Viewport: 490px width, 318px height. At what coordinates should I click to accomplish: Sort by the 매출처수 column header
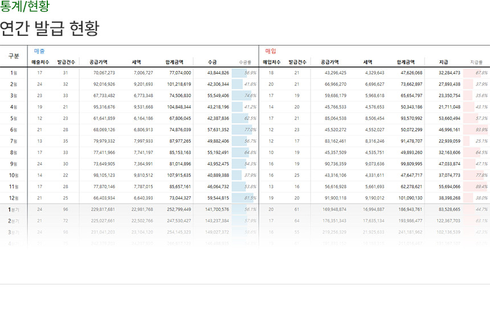tap(40, 62)
